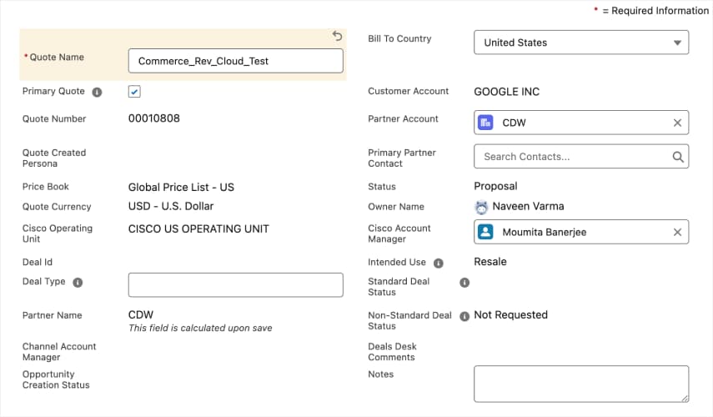Click the Deal Type info icon

pyautogui.click(x=78, y=283)
